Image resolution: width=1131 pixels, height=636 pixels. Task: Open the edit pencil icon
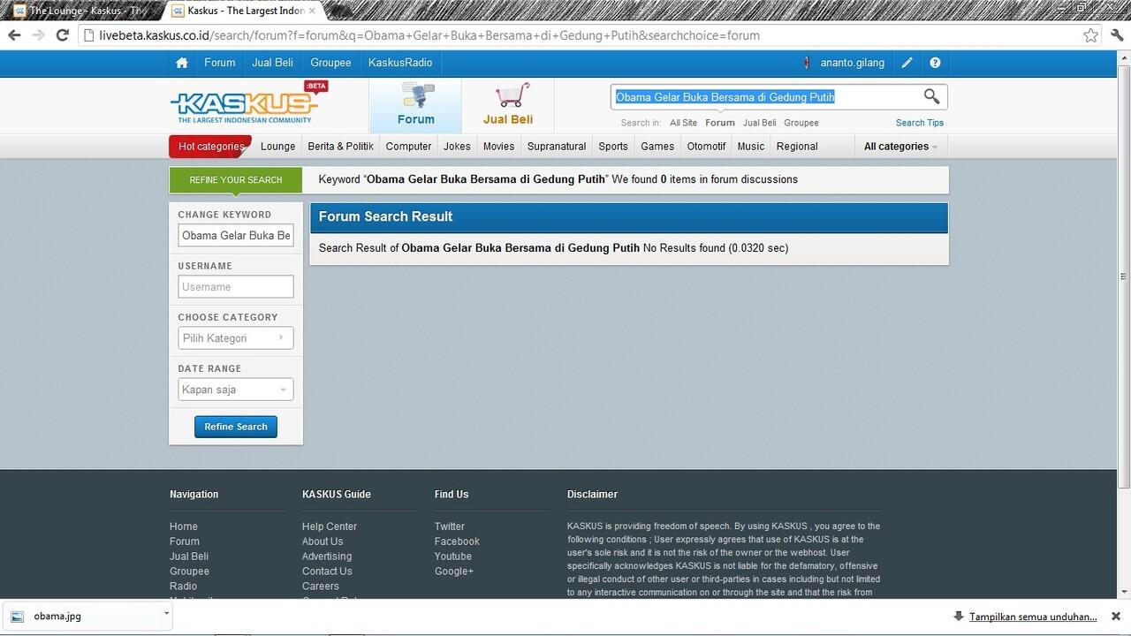point(907,63)
